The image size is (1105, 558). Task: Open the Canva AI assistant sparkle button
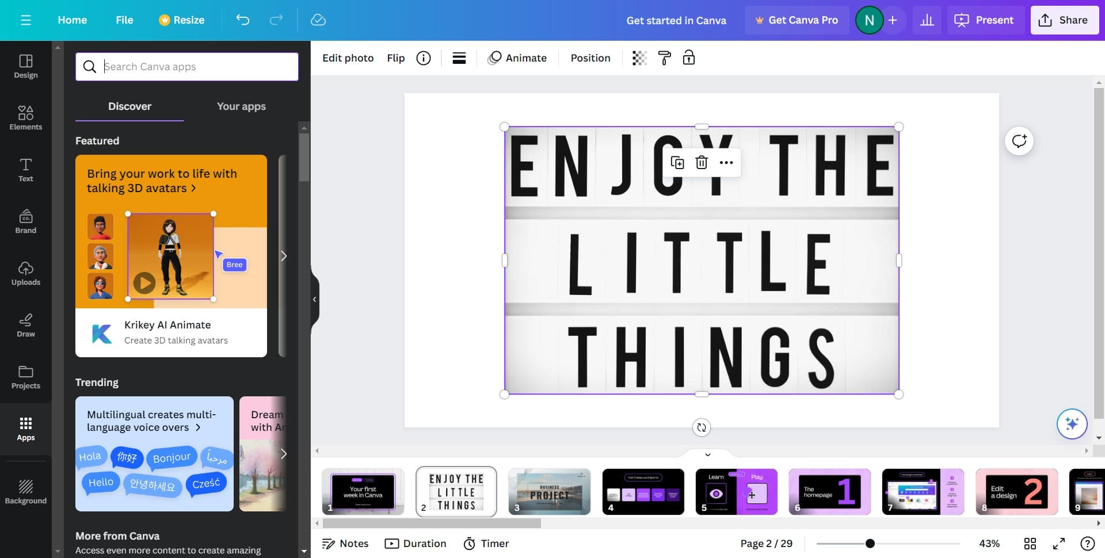(1071, 424)
